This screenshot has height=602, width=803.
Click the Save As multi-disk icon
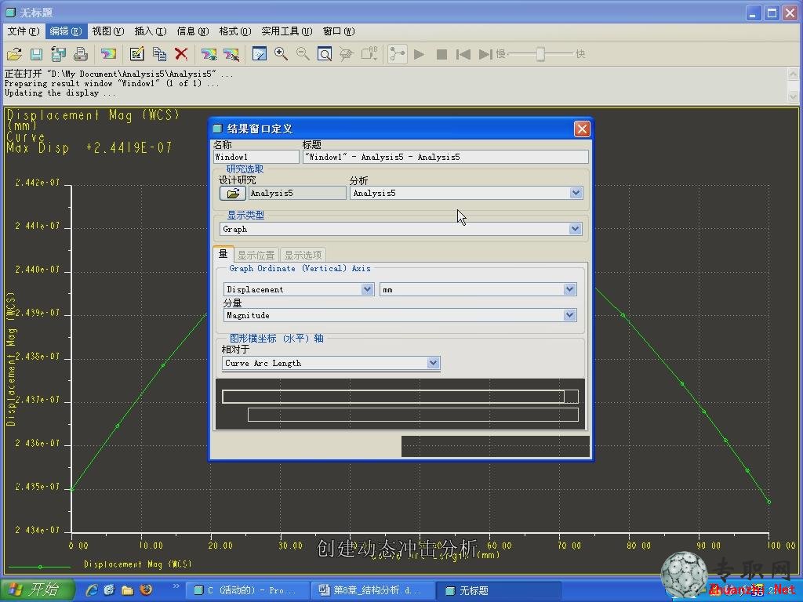[58, 54]
